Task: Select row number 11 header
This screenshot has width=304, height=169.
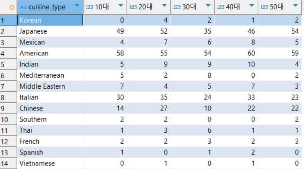Action: tap(8, 130)
